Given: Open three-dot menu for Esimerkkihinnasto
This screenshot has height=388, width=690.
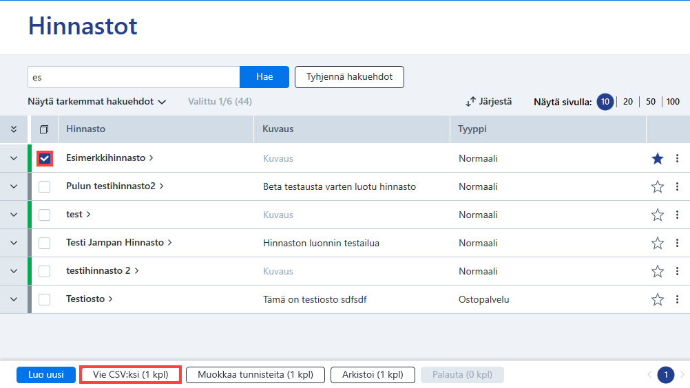Looking at the screenshot, I should (x=677, y=158).
